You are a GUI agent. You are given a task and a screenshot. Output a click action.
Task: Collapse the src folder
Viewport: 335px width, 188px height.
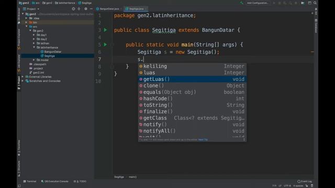(x=27, y=27)
